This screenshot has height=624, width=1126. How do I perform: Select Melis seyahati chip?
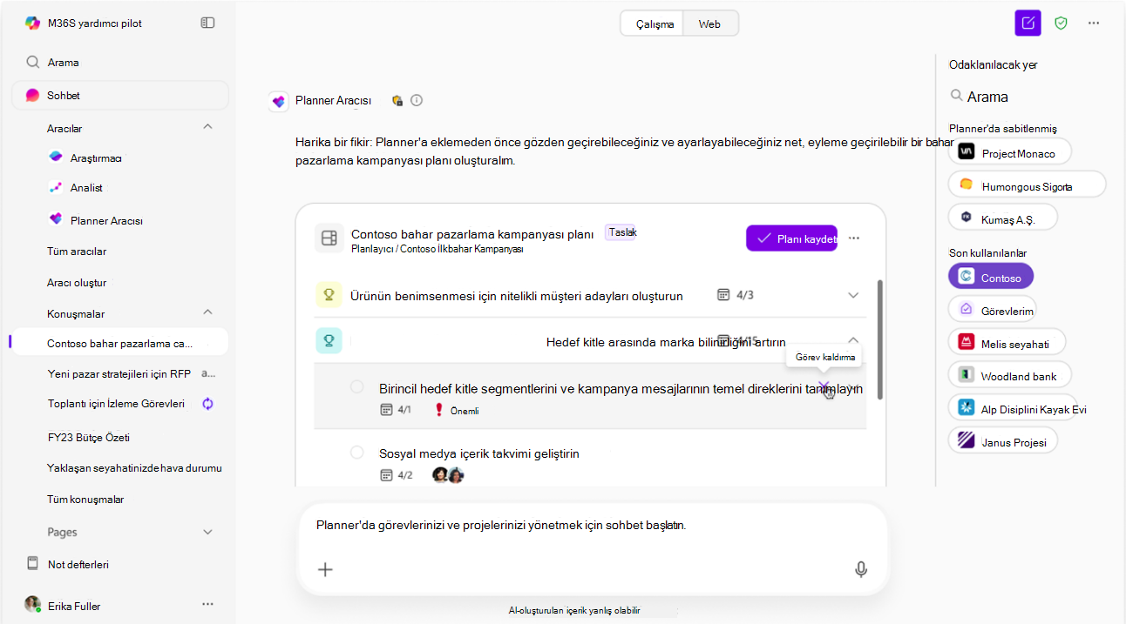pos(1007,342)
